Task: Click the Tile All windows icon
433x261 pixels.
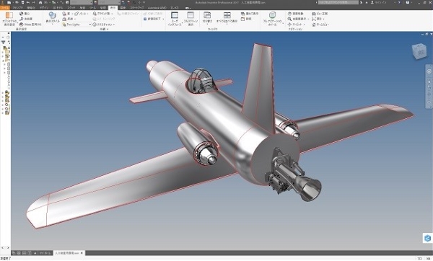Action: 227,15
